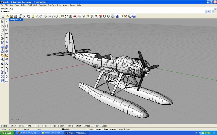Uncheck the End osnap checkbox
217x135 pixels.
coord(3,126)
